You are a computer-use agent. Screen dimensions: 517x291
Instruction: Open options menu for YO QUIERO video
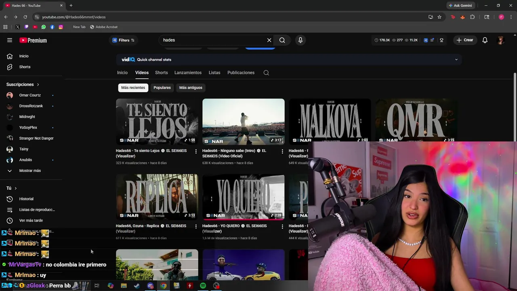click(x=282, y=226)
